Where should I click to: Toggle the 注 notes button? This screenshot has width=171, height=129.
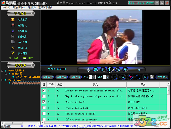tap(138, 77)
